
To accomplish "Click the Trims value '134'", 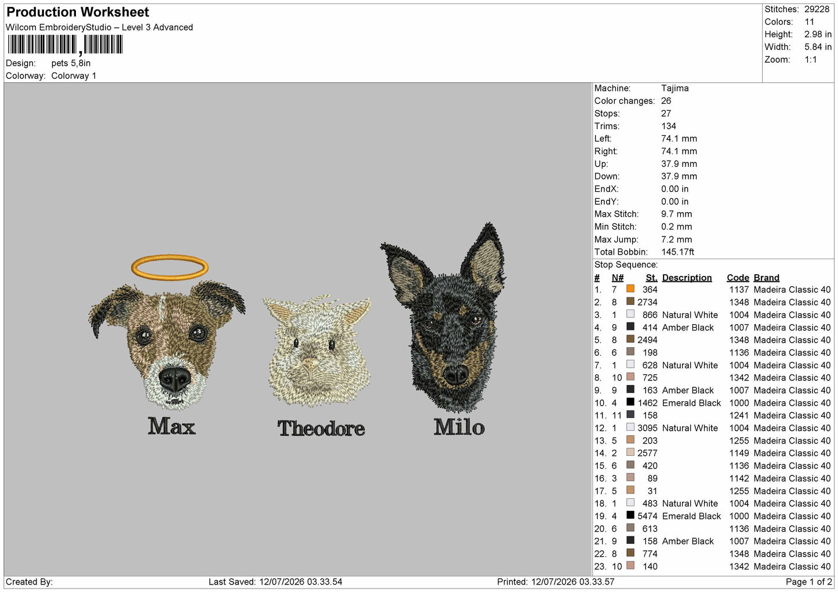I will pyautogui.click(x=669, y=126).
